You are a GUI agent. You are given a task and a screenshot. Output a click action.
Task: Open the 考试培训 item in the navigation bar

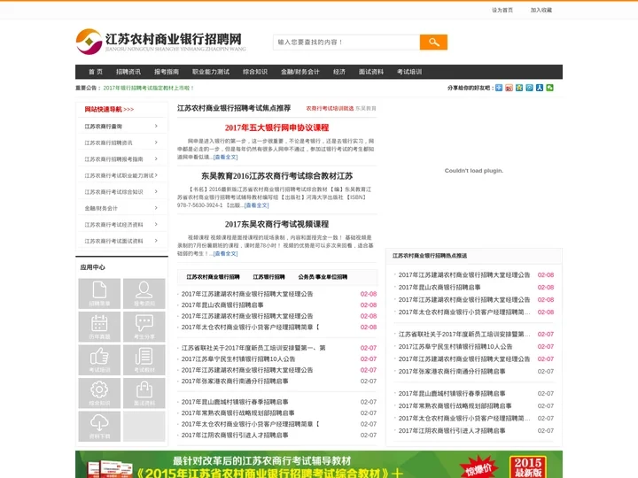(x=409, y=72)
